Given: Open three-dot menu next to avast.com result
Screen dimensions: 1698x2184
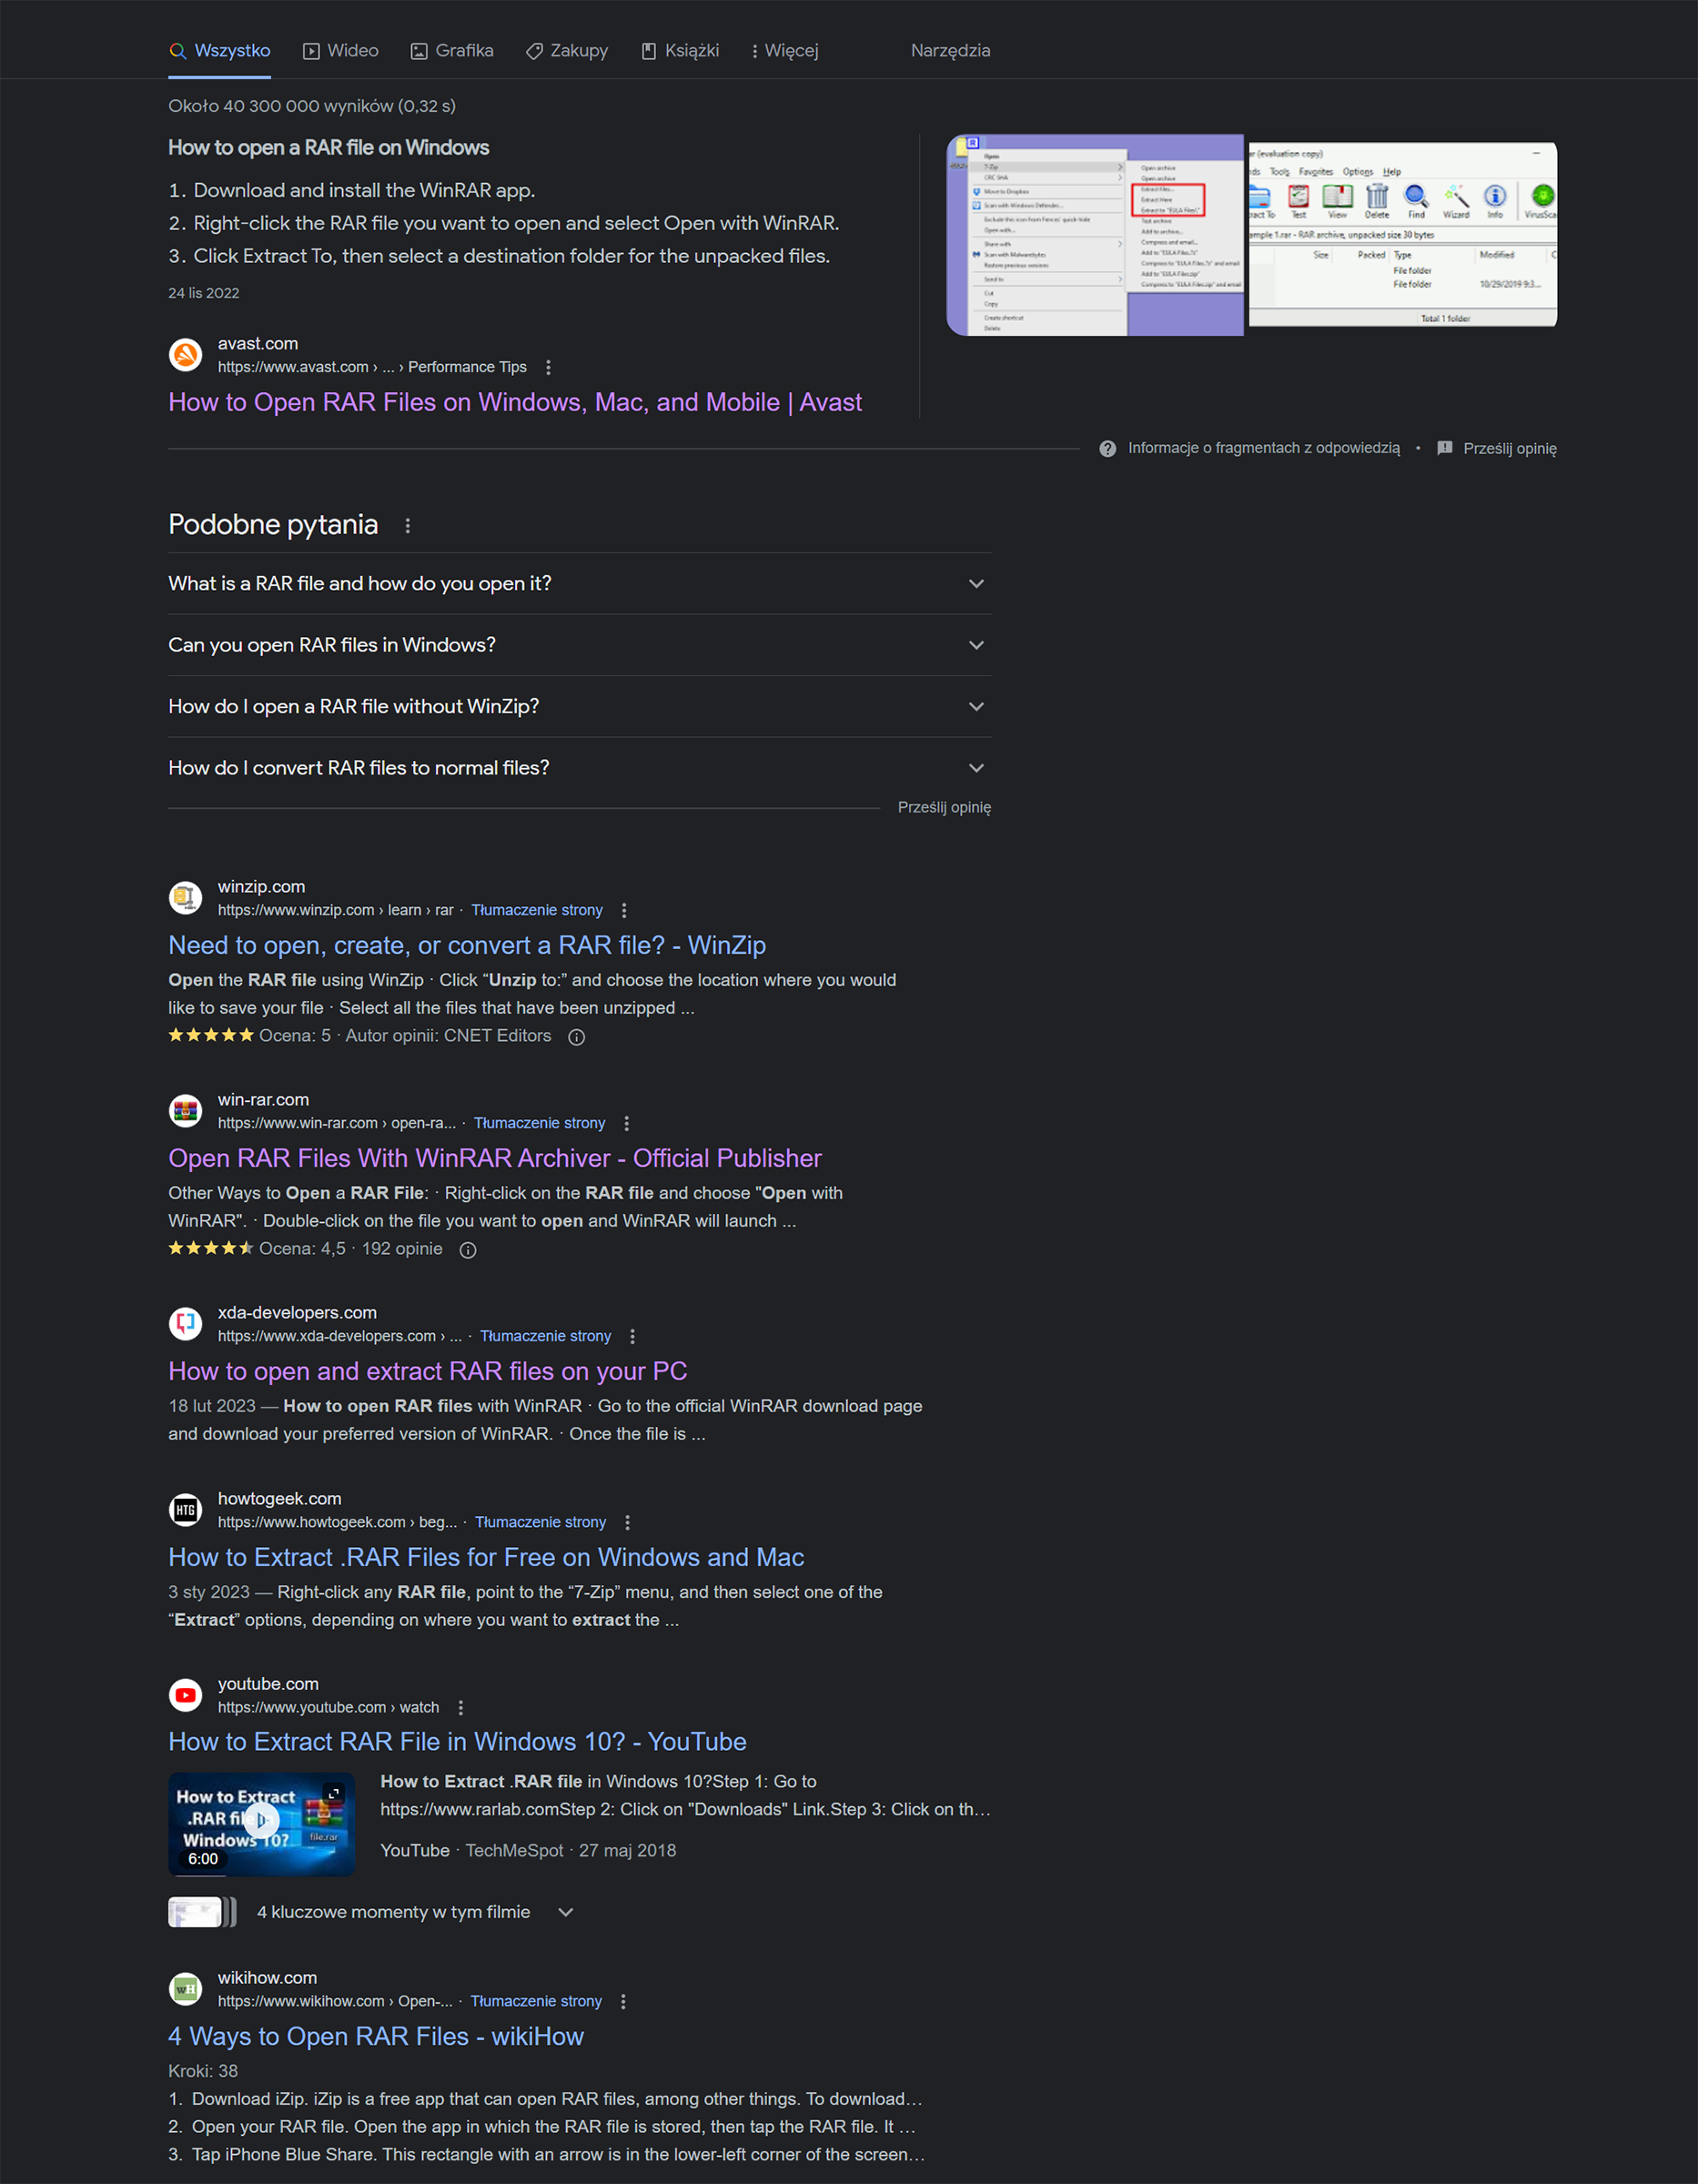Looking at the screenshot, I should [548, 367].
